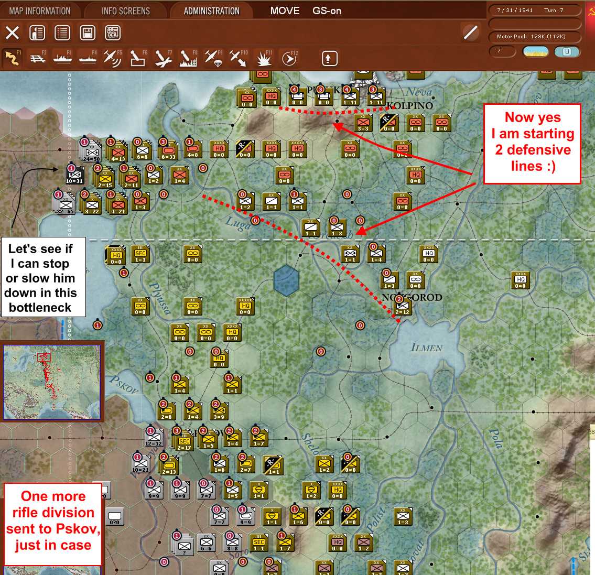Click the pencil edit icon
Image resolution: width=595 pixels, height=575 pixels.
point(471,32)
